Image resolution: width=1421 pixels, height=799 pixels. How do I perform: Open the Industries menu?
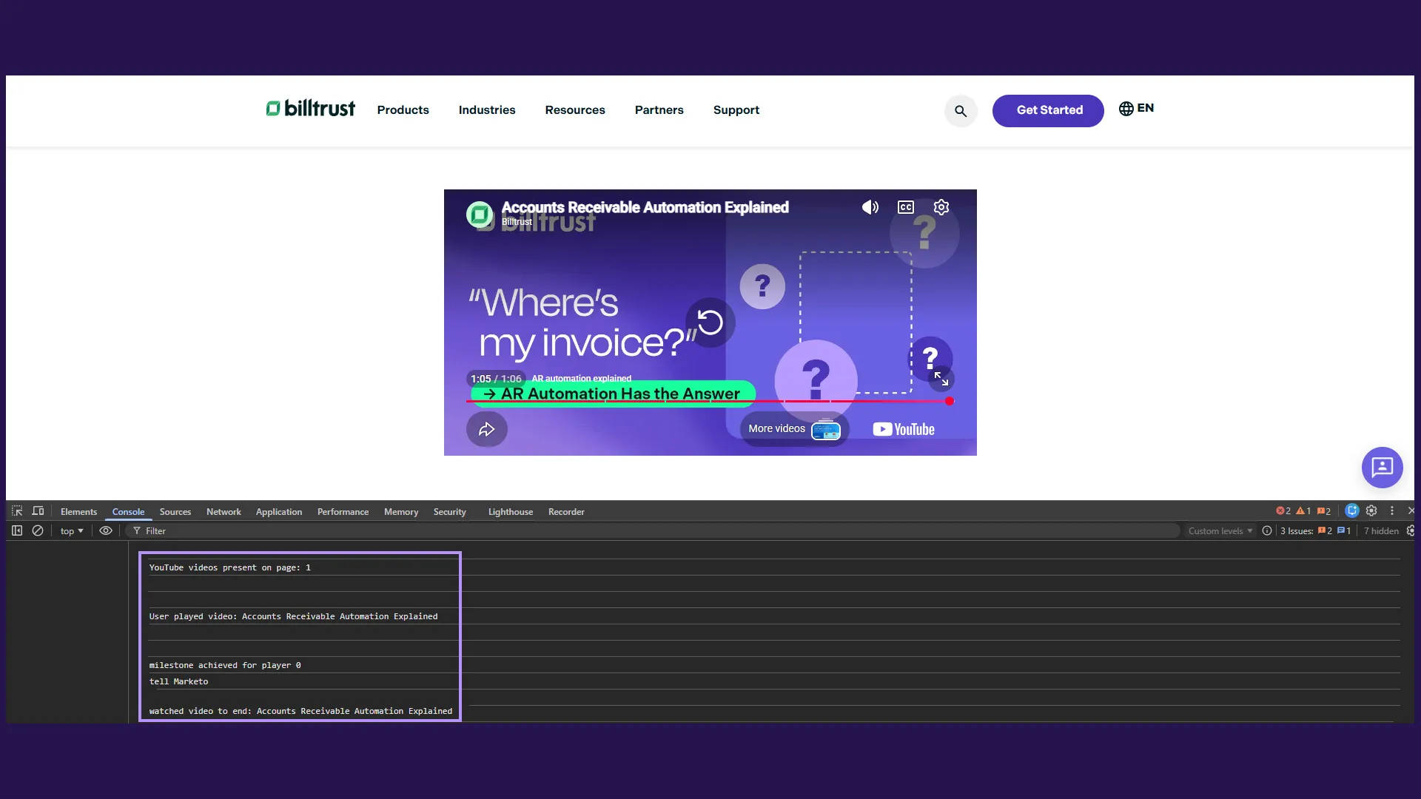(x=487, y=110)
